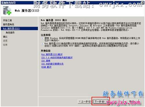This screenshot has width=145, height=107.
Task: Select 服务器角色 step in sidebar
Action: click(x=9, y=24)
